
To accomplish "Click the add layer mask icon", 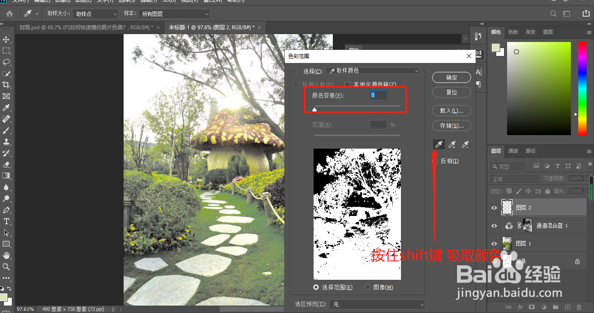I will (x=532, y=307).
